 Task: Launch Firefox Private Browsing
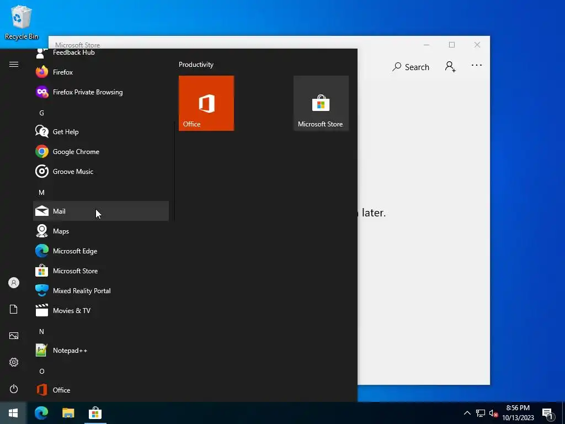coord(101,92)
